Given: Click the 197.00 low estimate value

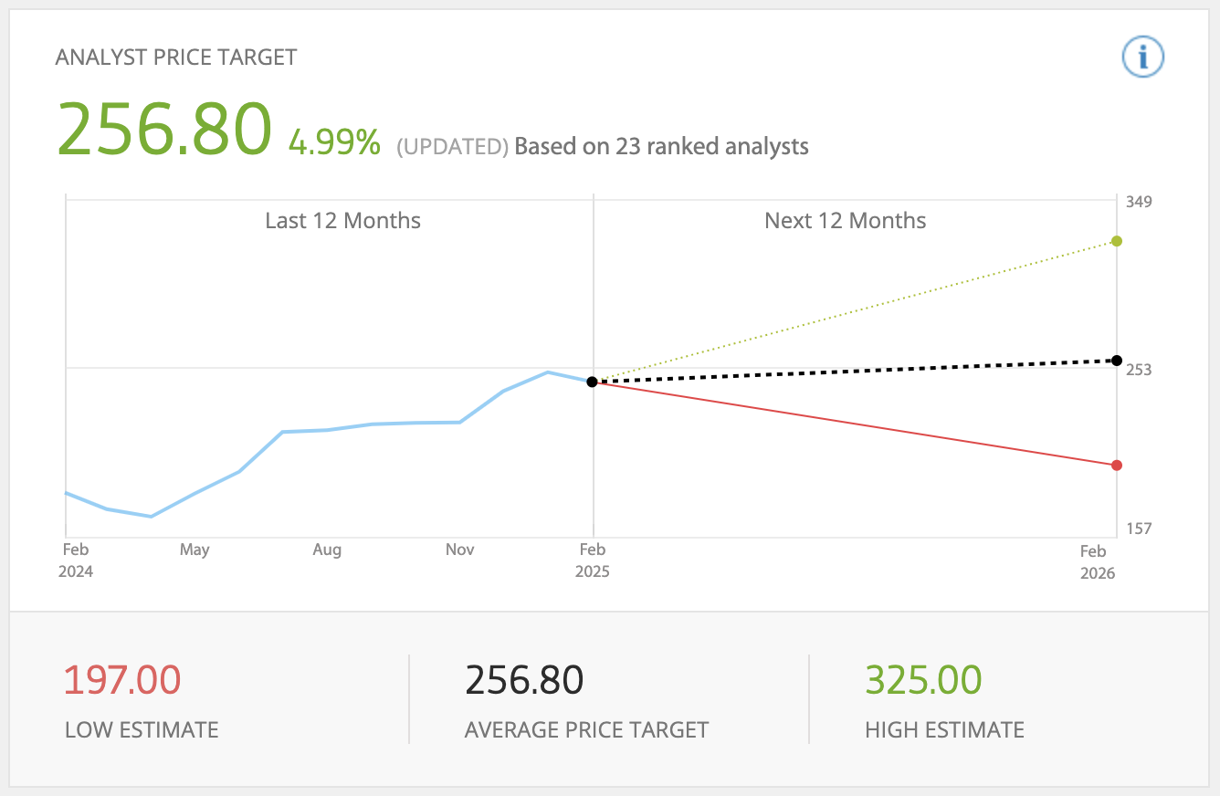Looking at the screenshot, I should tap(122, 680).
